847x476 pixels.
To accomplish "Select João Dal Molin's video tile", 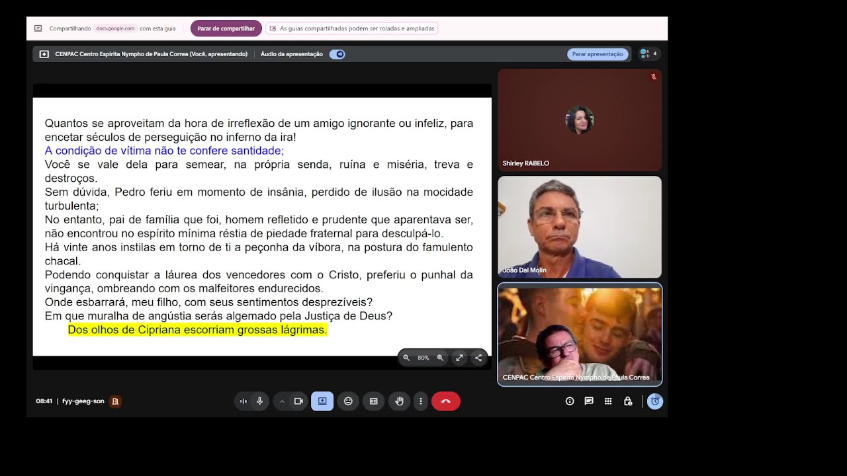I will pos(580,227).
